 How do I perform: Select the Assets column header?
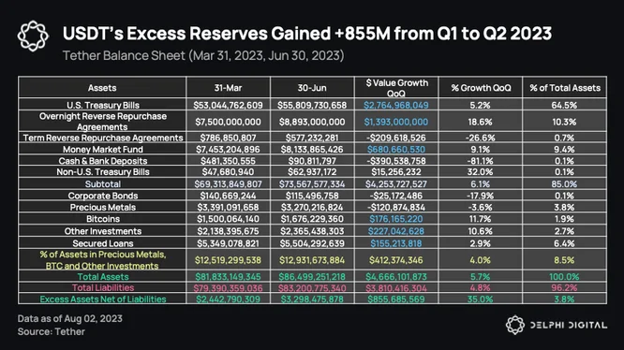coord(102,88)
